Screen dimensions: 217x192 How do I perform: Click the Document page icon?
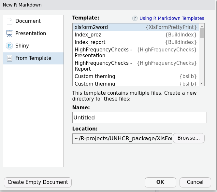coord(9,21)
